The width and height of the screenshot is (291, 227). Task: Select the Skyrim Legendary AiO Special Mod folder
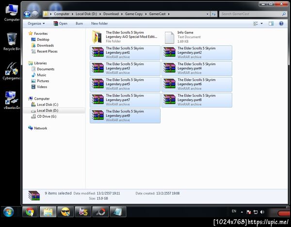(x=125, y=37)
